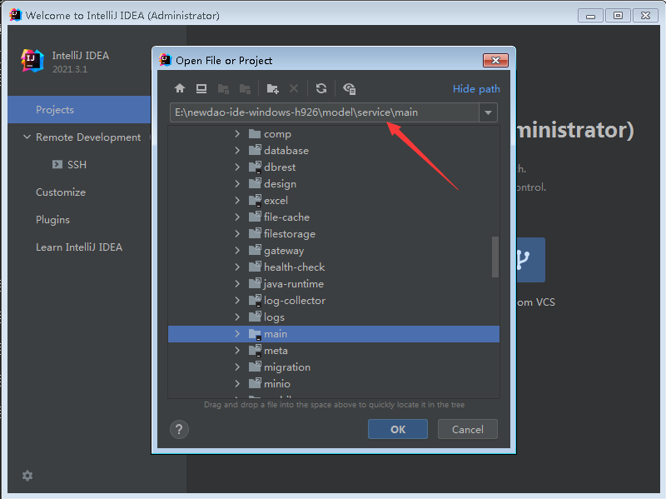Click the Desktop directory toolbar icon
The height and width of the screenshot is (499, 666).
coord(201,88)
